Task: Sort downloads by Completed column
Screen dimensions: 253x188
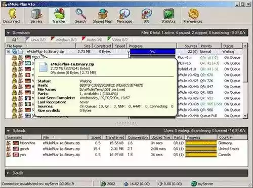Action: tap(102, 46)
